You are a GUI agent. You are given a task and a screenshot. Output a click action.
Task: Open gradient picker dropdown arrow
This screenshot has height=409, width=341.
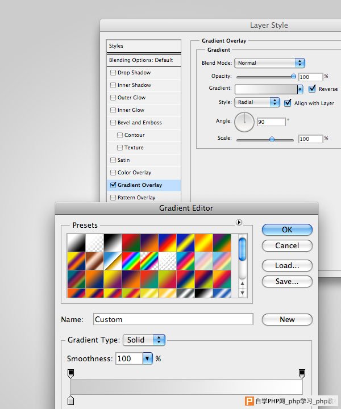coord(300,90)
